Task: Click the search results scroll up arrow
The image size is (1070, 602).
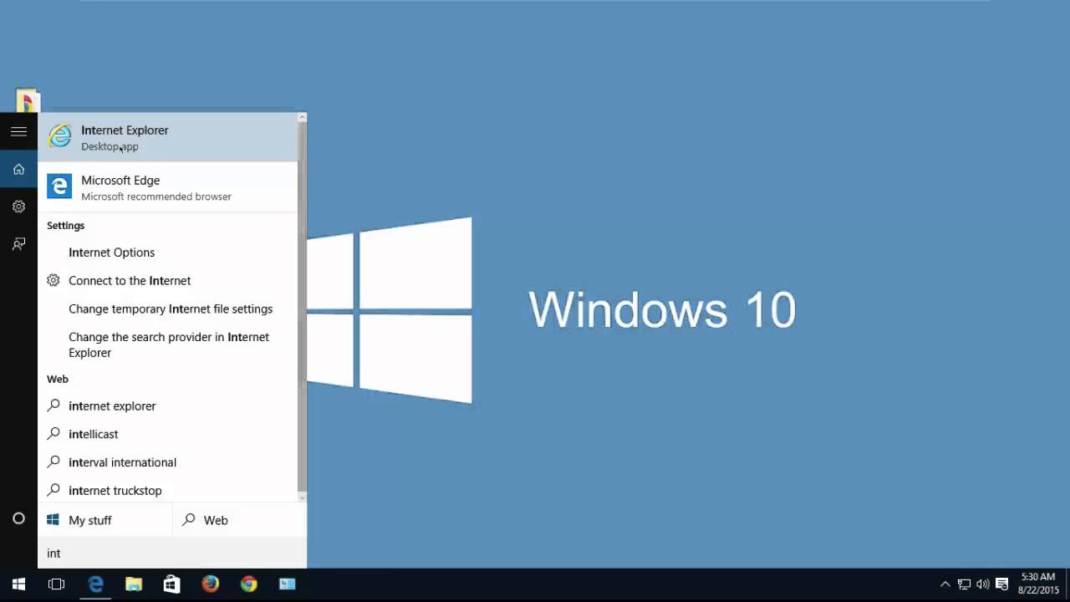Action: 302,118
